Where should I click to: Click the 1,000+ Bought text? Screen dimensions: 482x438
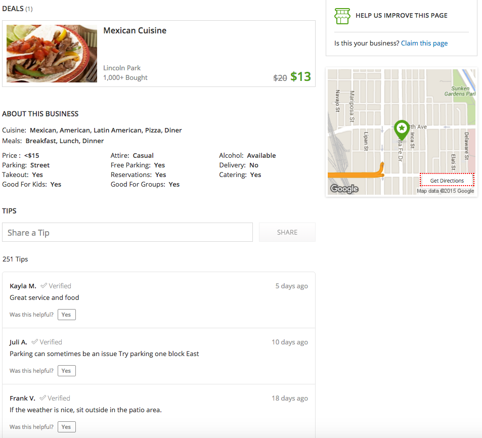[125, 77]
